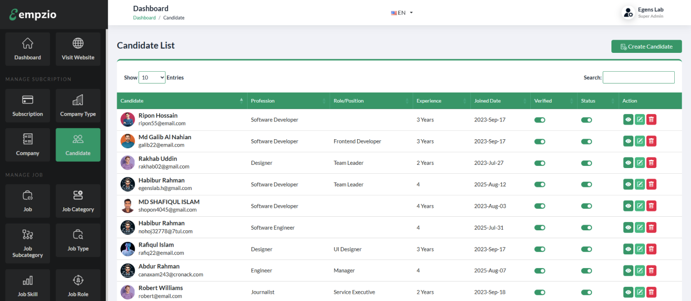Screen dimensions: 691x301
Task: Sort table by Verified column
Action: 554,101
